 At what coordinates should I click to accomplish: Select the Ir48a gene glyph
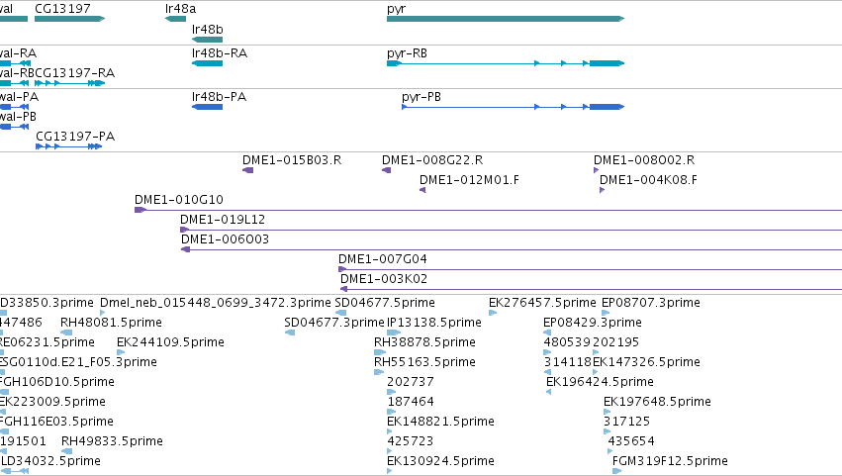(175, 19)
